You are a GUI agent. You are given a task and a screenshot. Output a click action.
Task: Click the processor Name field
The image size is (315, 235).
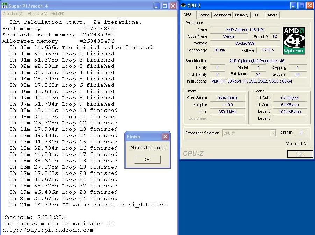coord(245,30)
